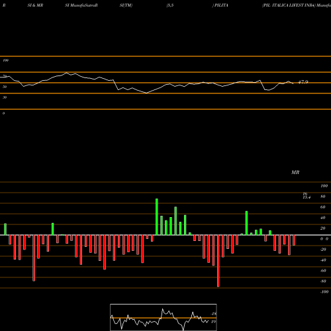Click the tallest green histogram bar
The width and height of the screenshot is (331, 331).
click(x=157, y=216)
